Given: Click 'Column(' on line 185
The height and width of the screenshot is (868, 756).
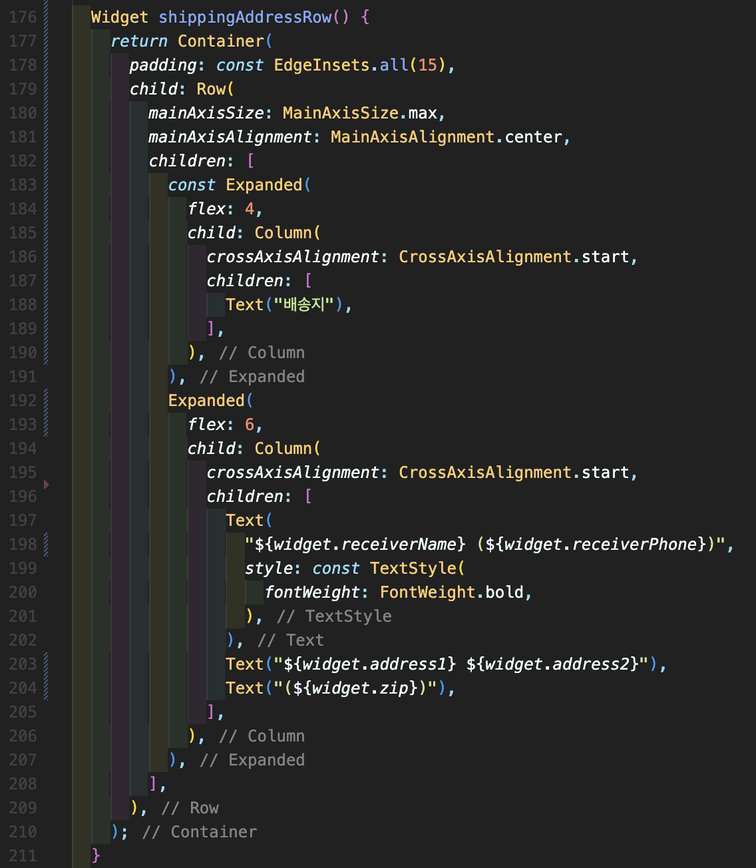Looking at the screenshot, I should tap(288, 233).
